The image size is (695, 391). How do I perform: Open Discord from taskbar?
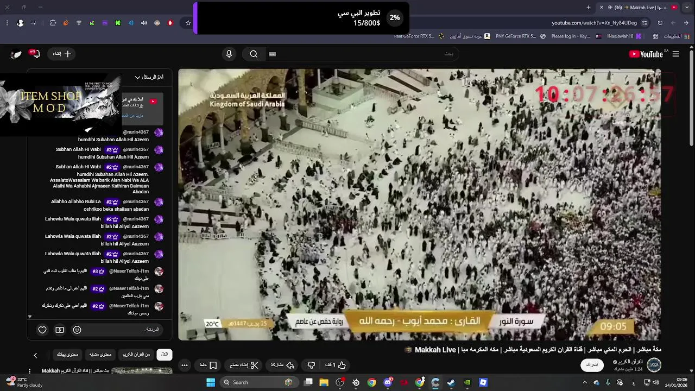pyautogui.click(x=388, y=382)
